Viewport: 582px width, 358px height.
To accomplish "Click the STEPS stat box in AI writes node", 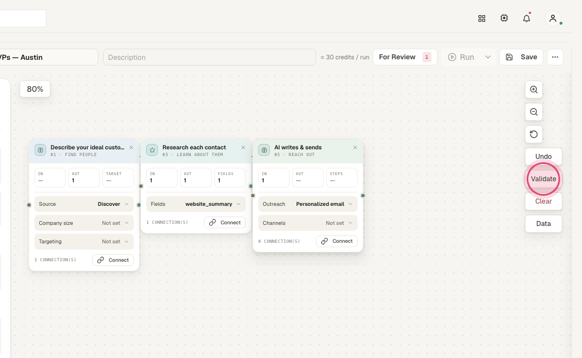I will click(x=342, y=177).
